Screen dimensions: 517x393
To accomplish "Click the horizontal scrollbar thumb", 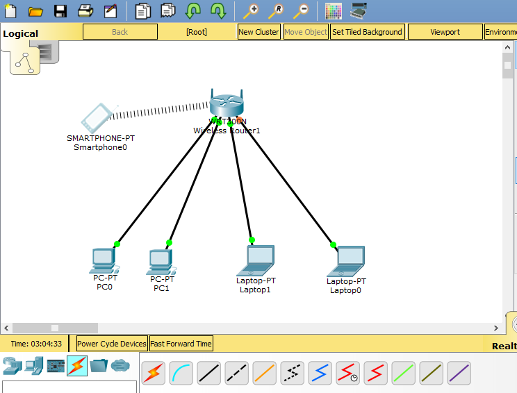I will pyautogui.click(x=55, y=328).
